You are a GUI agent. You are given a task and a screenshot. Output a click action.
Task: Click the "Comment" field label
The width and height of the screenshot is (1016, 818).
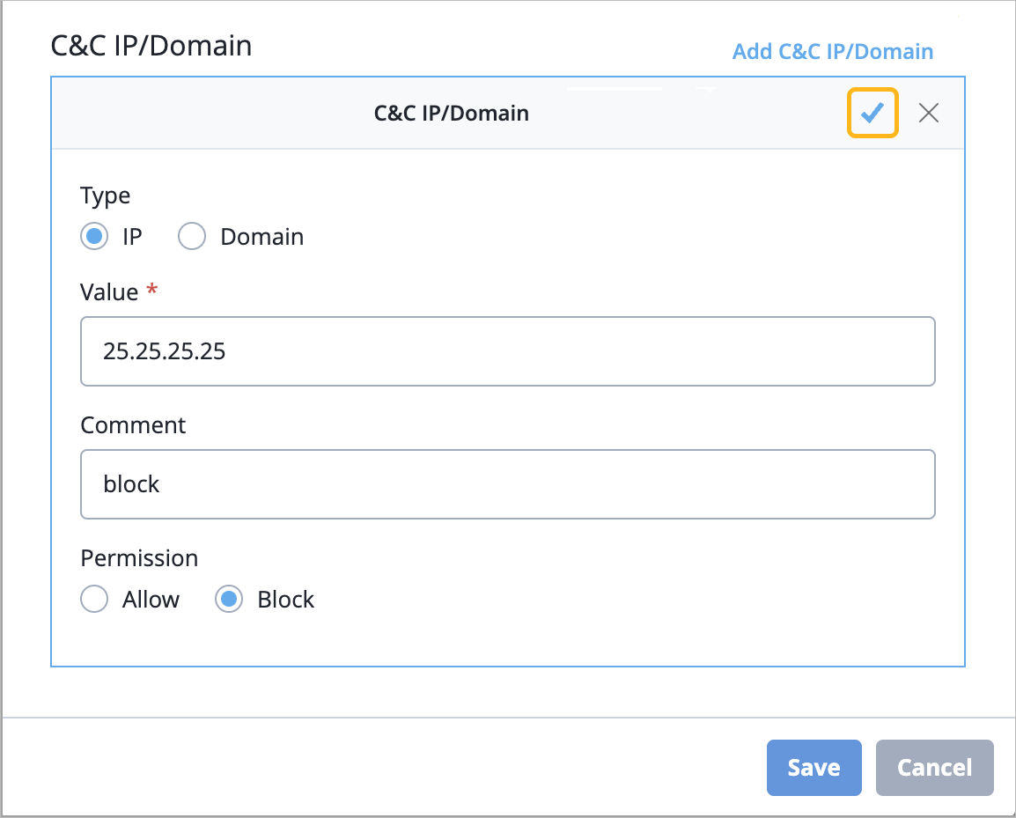click(133, 425)
